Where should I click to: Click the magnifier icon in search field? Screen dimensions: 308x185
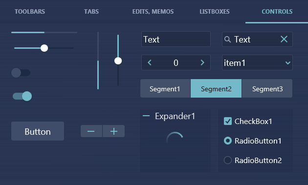pyautogui.click(x=227, y=40)
